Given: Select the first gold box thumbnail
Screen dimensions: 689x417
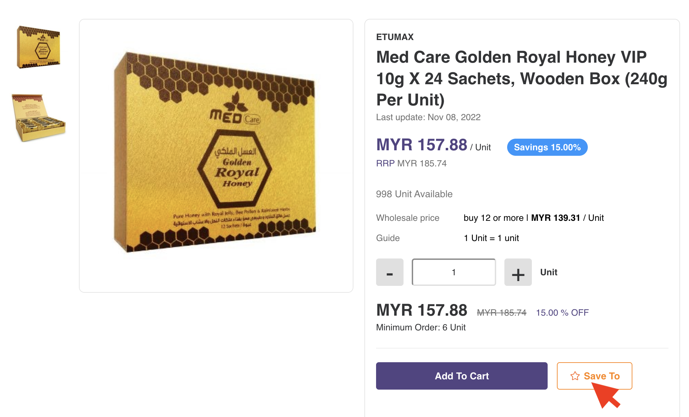Looking at the screenshot, I should coord(38,47).
